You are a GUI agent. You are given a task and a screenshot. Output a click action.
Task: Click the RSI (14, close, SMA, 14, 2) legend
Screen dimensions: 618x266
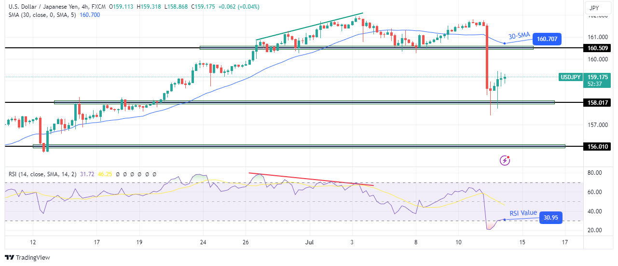43,174
